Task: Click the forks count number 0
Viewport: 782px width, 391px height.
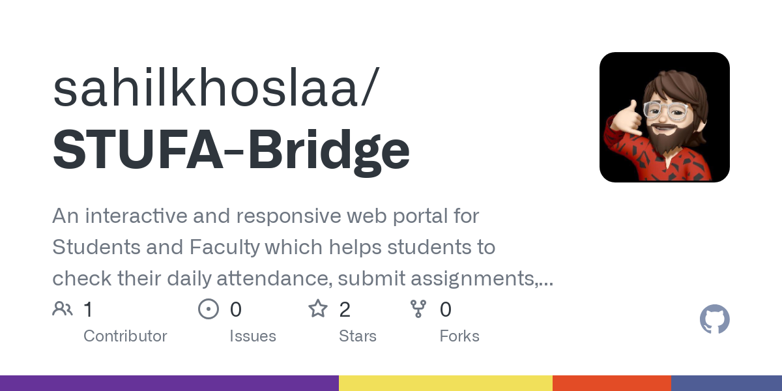Action: pos(446,310)
